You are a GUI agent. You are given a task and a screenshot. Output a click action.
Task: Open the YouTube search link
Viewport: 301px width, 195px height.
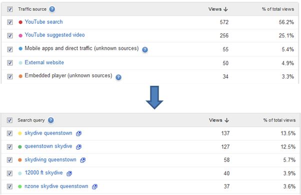44,22
